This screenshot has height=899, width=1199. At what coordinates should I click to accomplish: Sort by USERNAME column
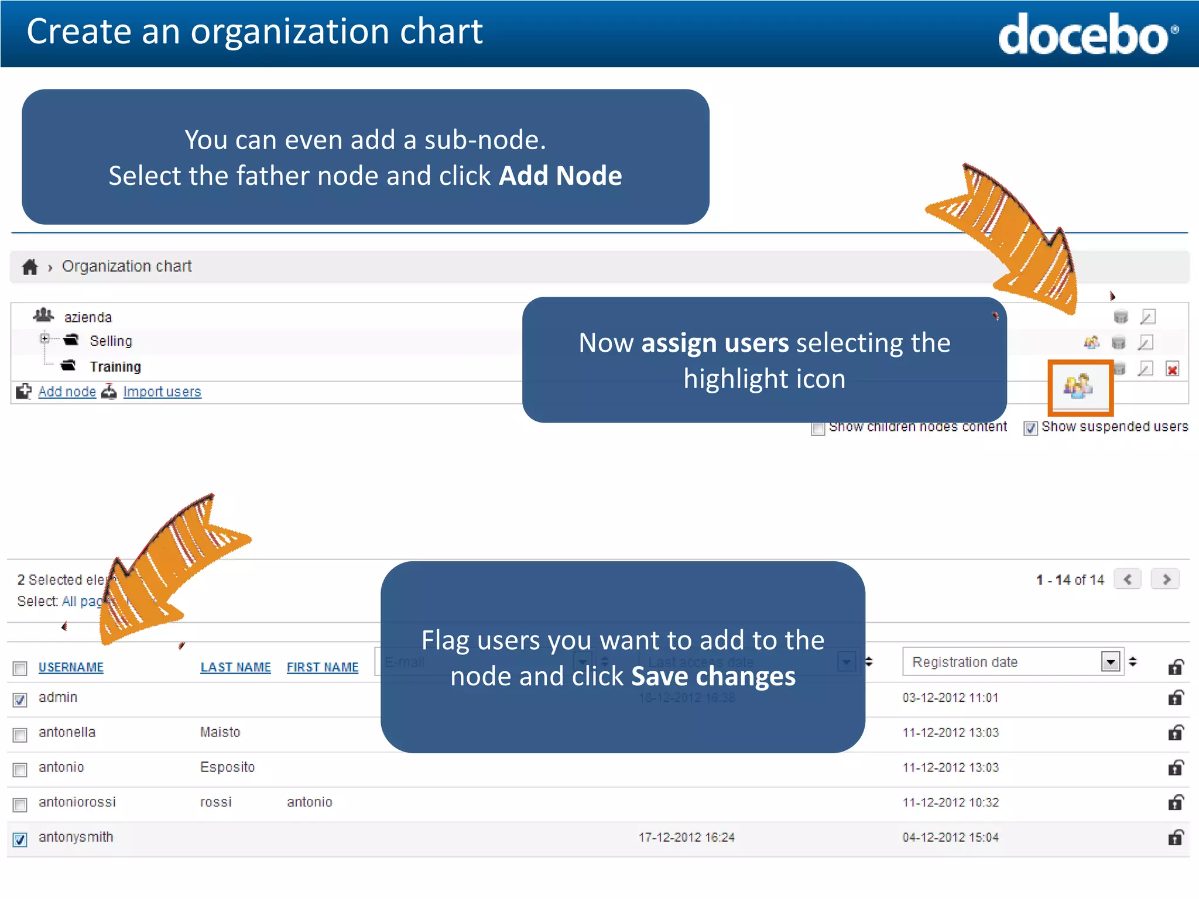point(71,667)
